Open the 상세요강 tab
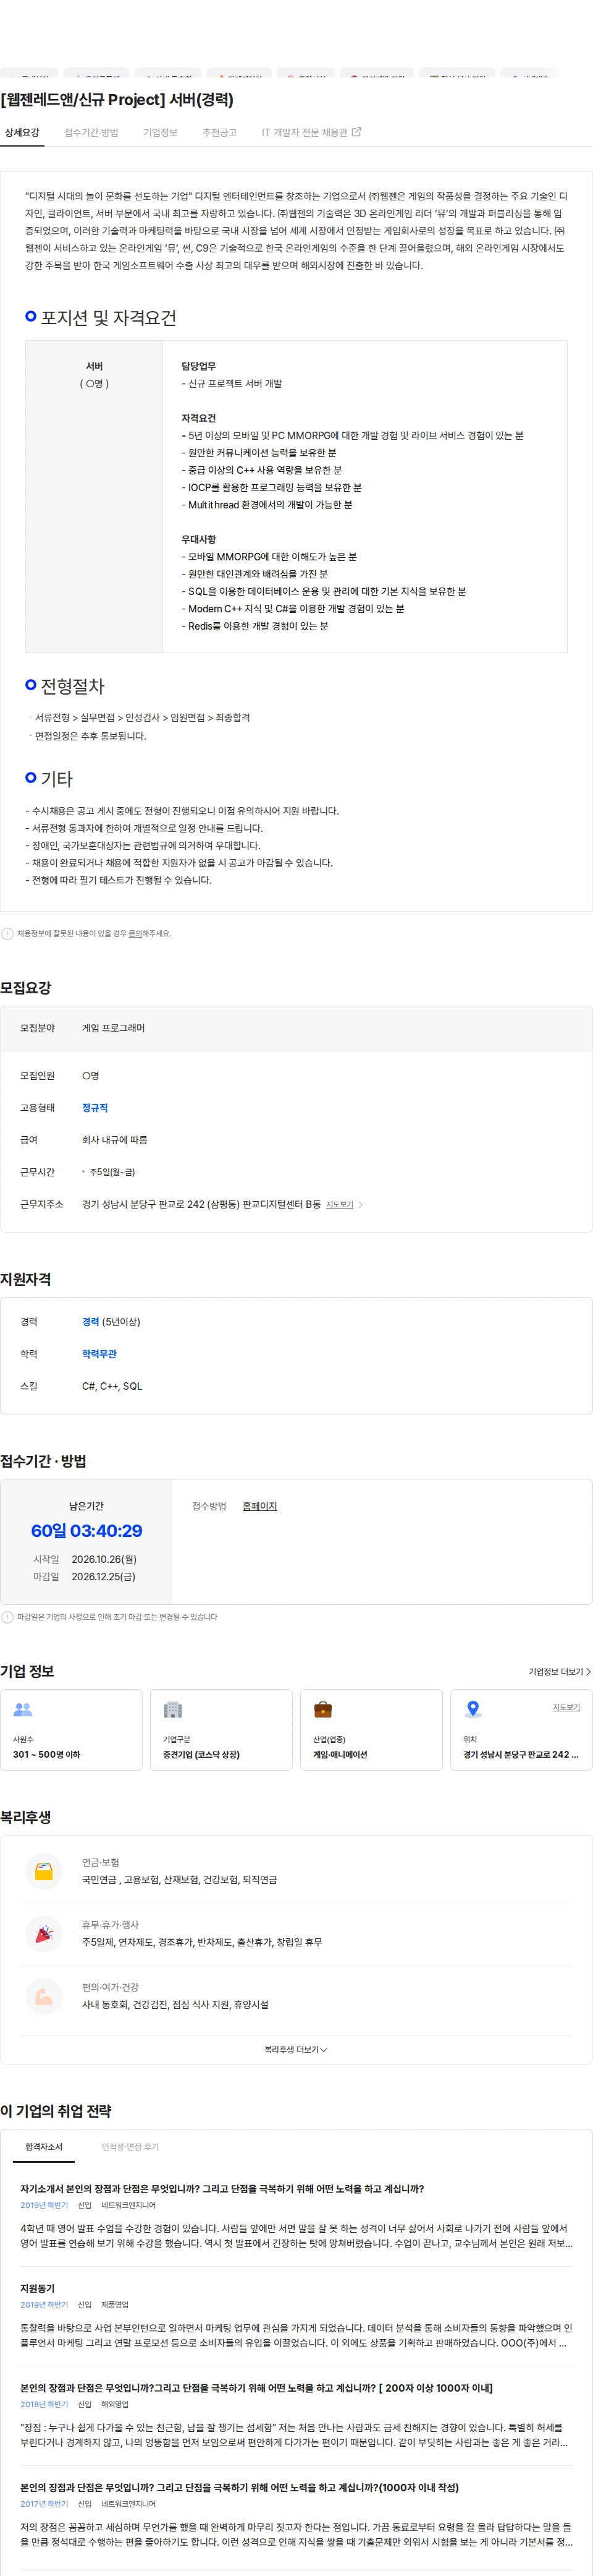Screen dimensions: 593x2576 coord(22,132)
